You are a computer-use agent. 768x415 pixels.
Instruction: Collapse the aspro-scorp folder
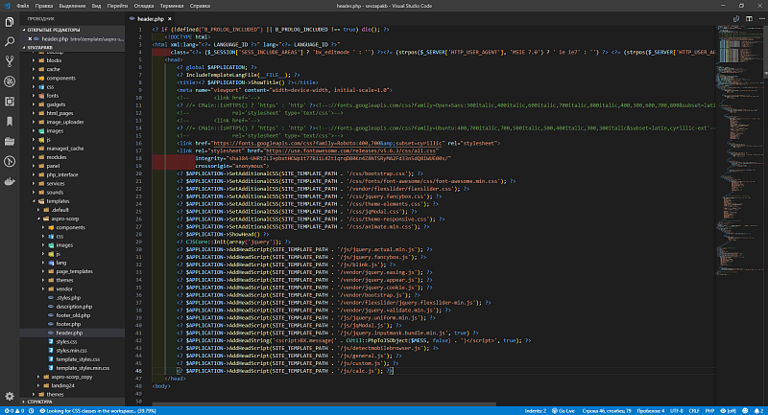point(64,219)
